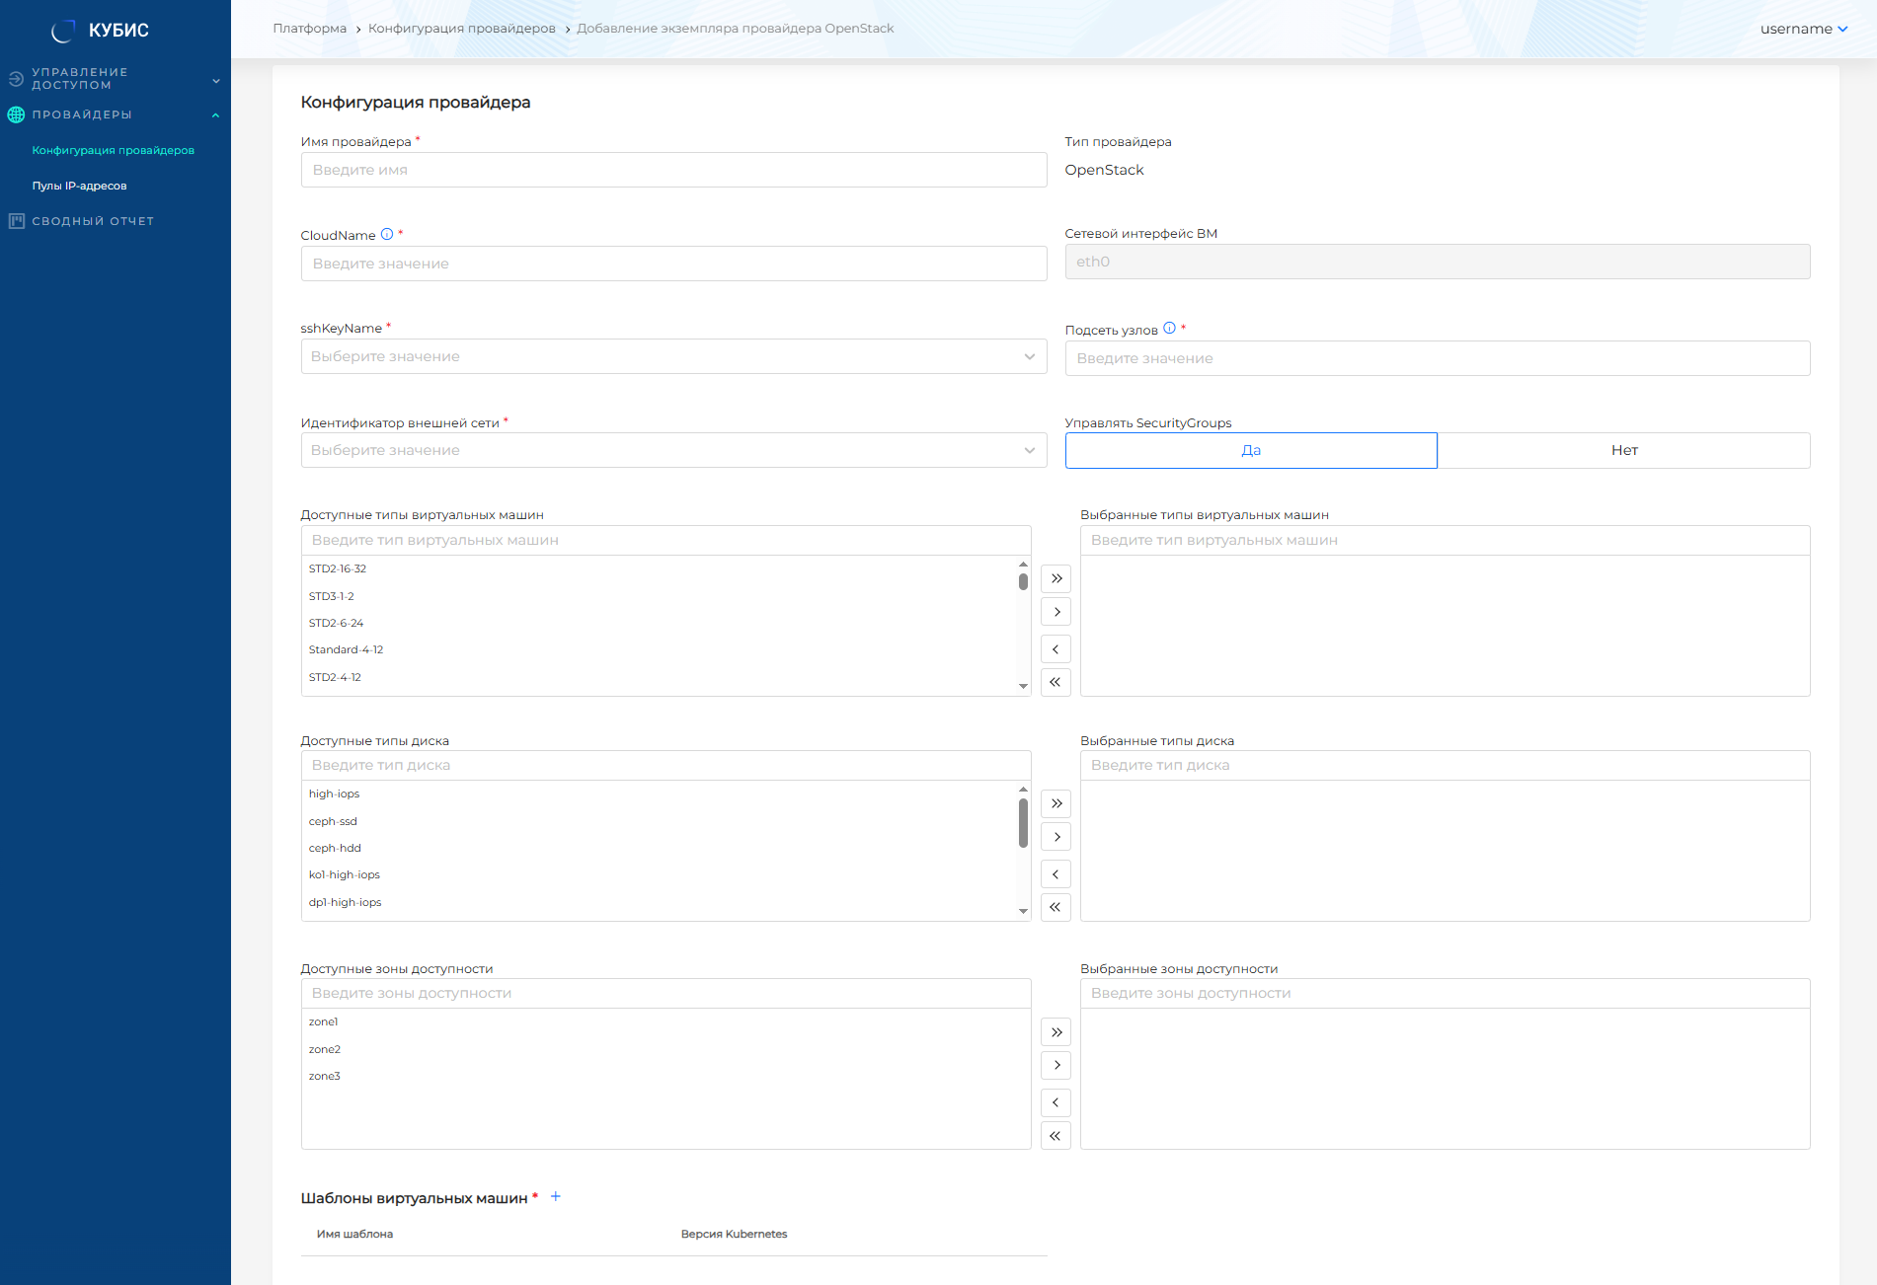Image resolution: width=1877 pixels, height=1285 pixels.
Task: Open Пулы IP-адресов in the sidebar
Action: (79, 186)
